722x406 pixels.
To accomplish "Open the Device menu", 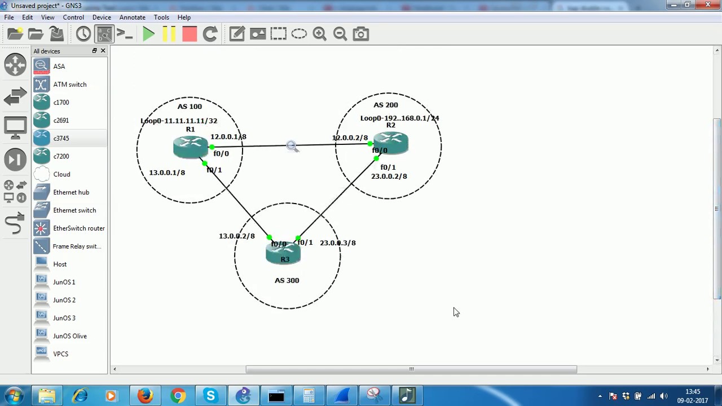I will coord(102,17).
